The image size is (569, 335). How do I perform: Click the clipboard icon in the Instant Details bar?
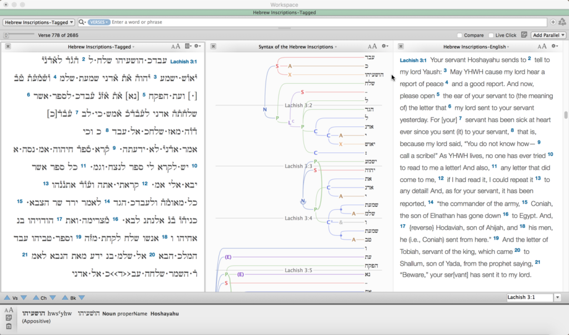[x=8, y=327]
